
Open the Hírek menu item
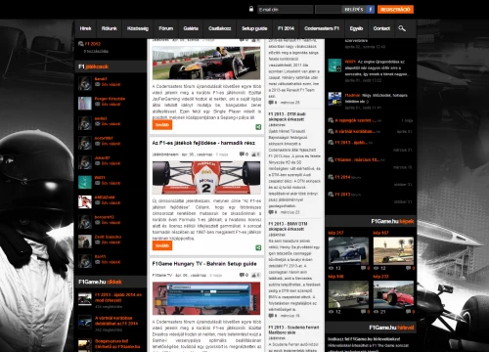tap(85, 28)
